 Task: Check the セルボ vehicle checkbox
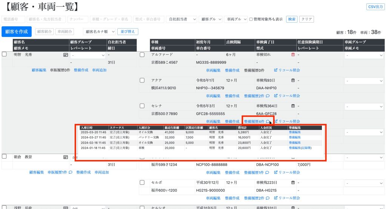(142, 182)
